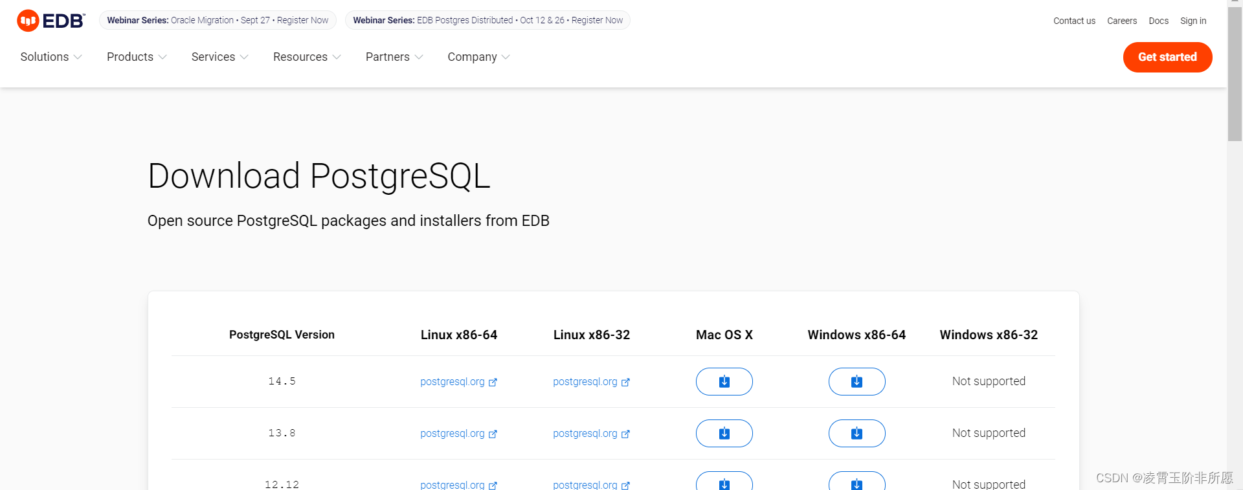Viewport: 1243px width, 490px height.
Task: Click the Windows x86-64 column header
Action: (857, 335)
